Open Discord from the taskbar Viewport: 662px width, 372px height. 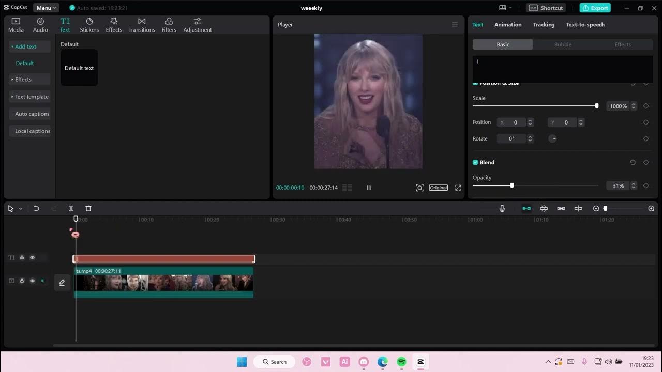pyautogui.click(x=364, y=362)
